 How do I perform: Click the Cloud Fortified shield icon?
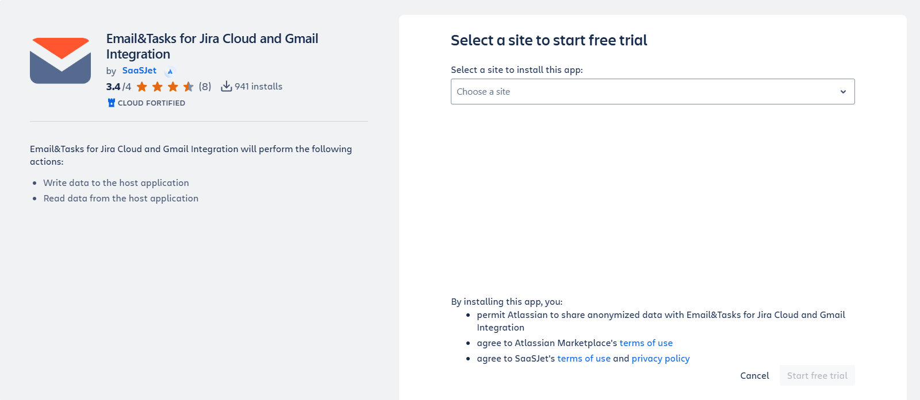[110, 103]
